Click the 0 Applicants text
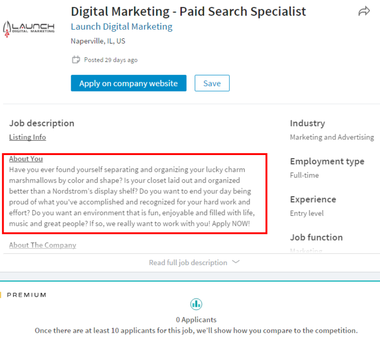The width and height of the screenshot is (380, 342). point(196,320)
